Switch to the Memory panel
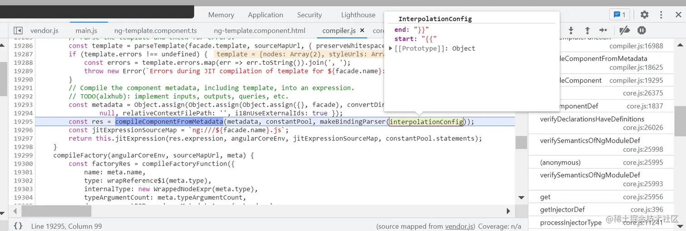The image size is (686, 231). coord(221,15)
